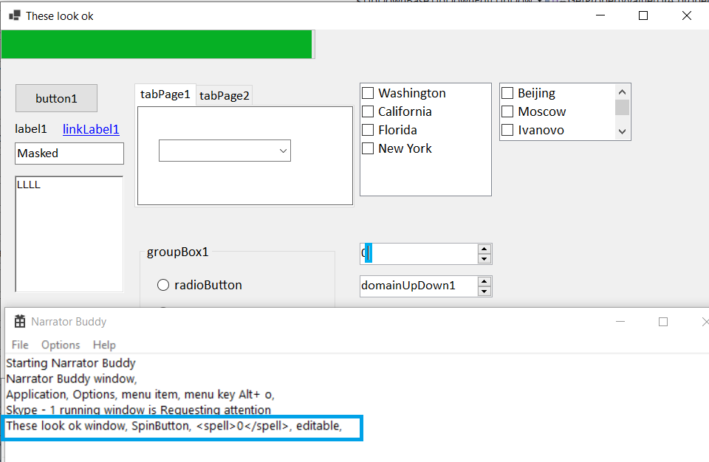Image resolution: width=709 pixels, height=462 pixels.
Task: Enable the Beijing checkbox
Action: pos(507,93)
